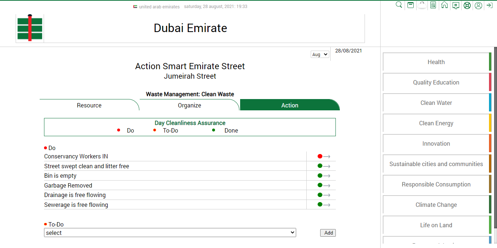Click the 'Bin is empty' text
The image size is (497, 248).
(60, 176)
